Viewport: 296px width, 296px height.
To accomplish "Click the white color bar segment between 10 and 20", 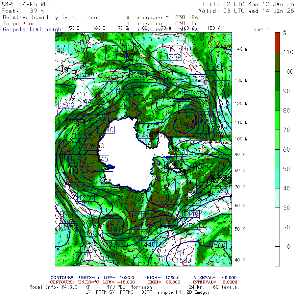I will pos(277,237).
